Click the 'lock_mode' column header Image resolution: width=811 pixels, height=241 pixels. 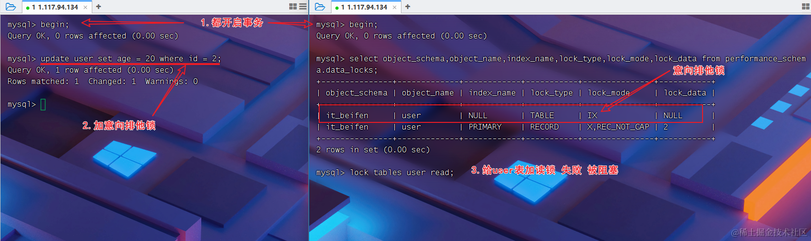tap(609, 93)
